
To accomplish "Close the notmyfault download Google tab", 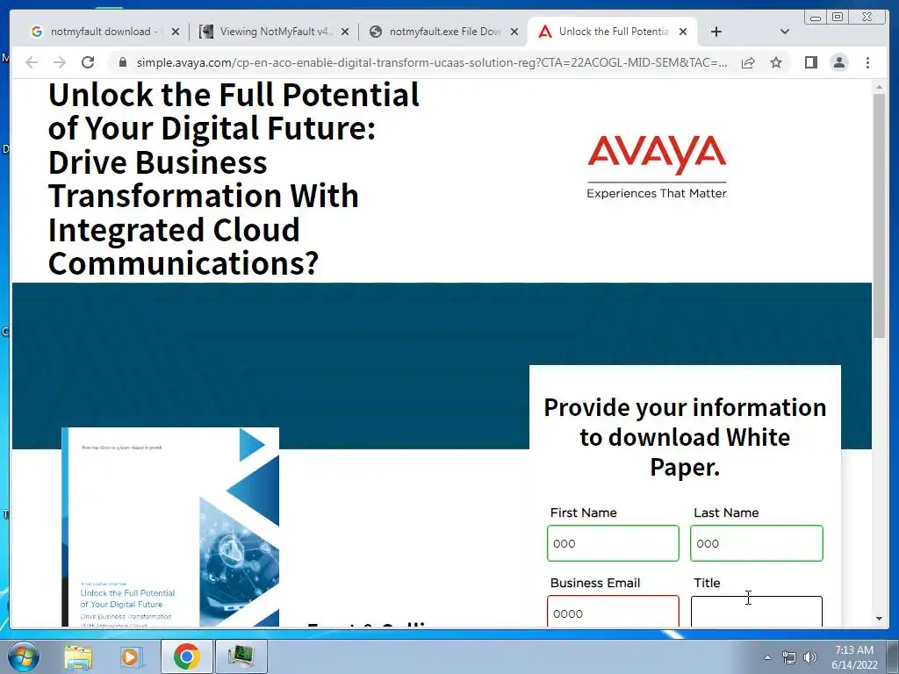I will click(176, 32).
